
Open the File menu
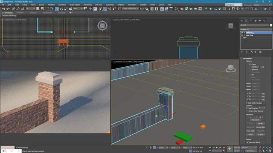coord(3,5)
